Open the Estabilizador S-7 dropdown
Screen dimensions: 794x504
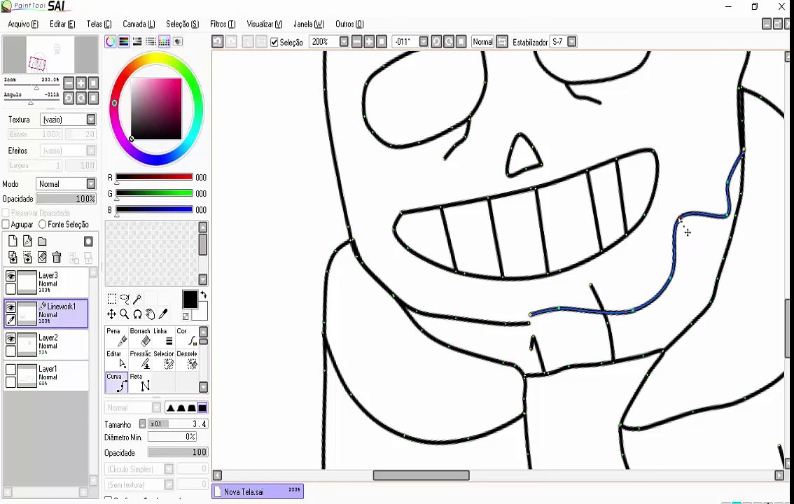coord(572,42)
